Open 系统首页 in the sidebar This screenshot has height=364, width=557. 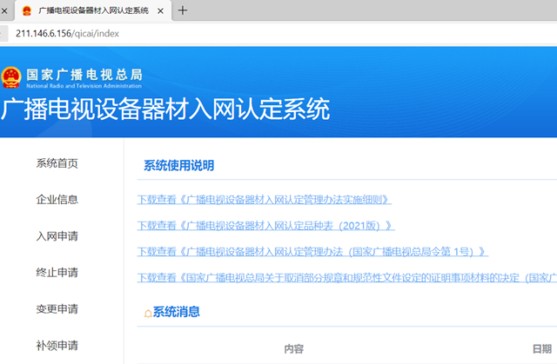pos(57,163)
